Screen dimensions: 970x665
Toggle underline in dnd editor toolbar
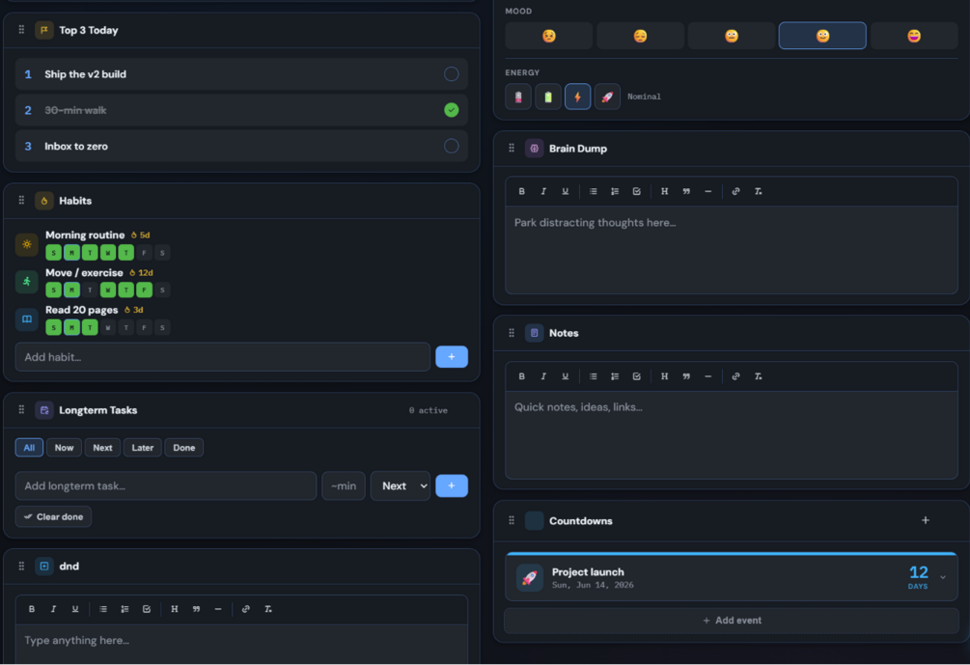point(75,609)
